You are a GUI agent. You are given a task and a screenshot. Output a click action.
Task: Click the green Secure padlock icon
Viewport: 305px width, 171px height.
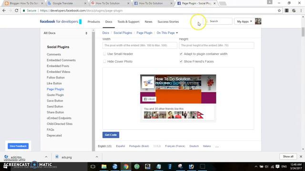pos(24,10)
